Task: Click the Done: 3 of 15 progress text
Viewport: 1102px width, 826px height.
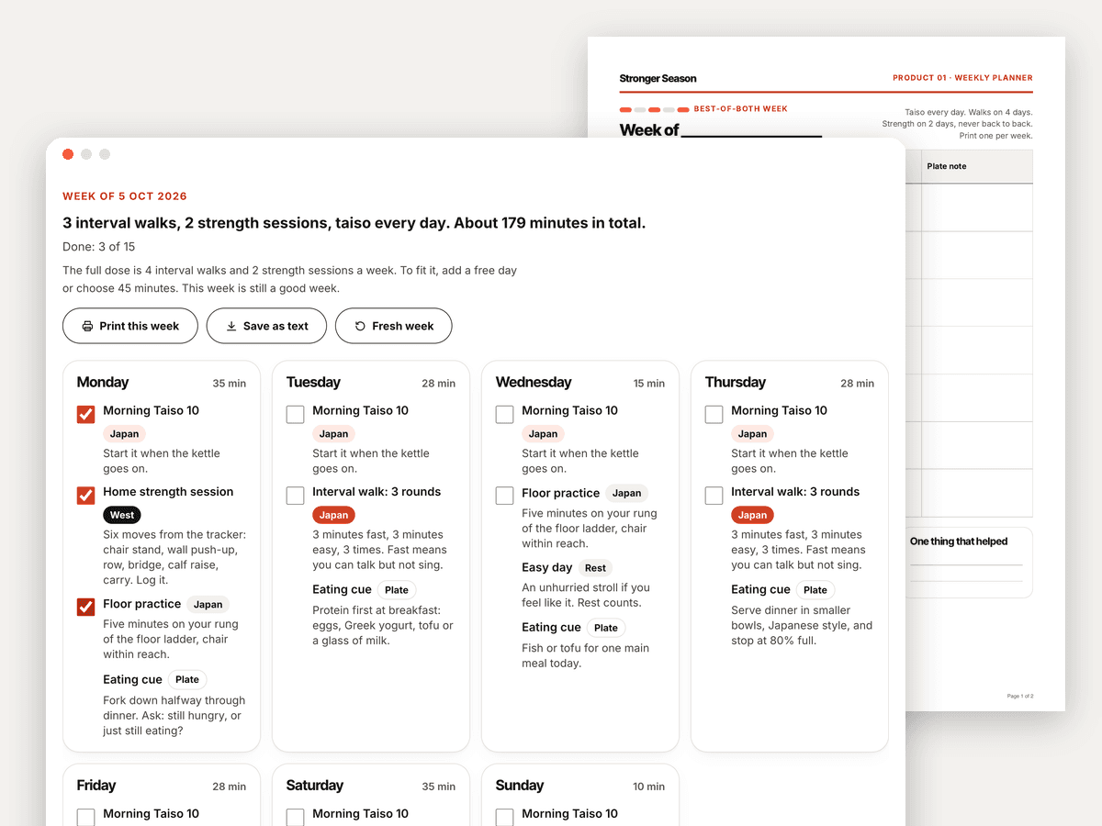Action: [x=99, y=247]
